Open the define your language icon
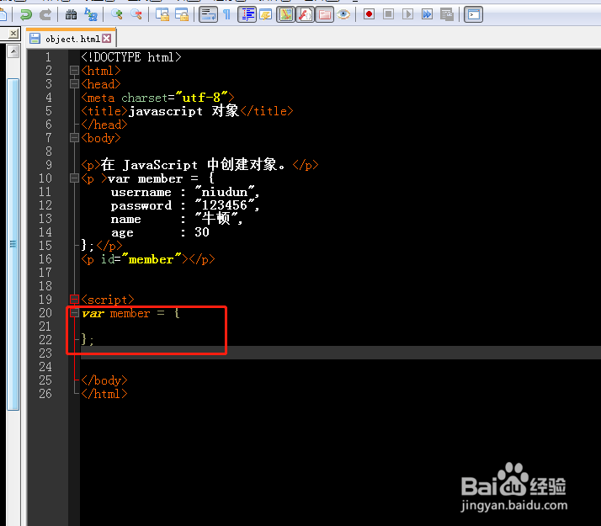 tap(266, 14)
